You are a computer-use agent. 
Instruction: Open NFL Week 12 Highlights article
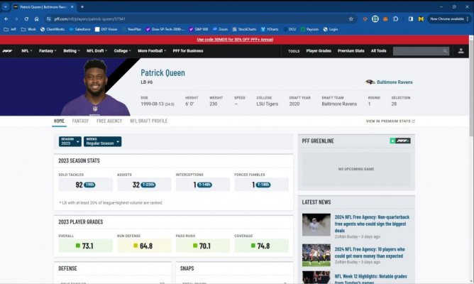click(x=370, y=278)
